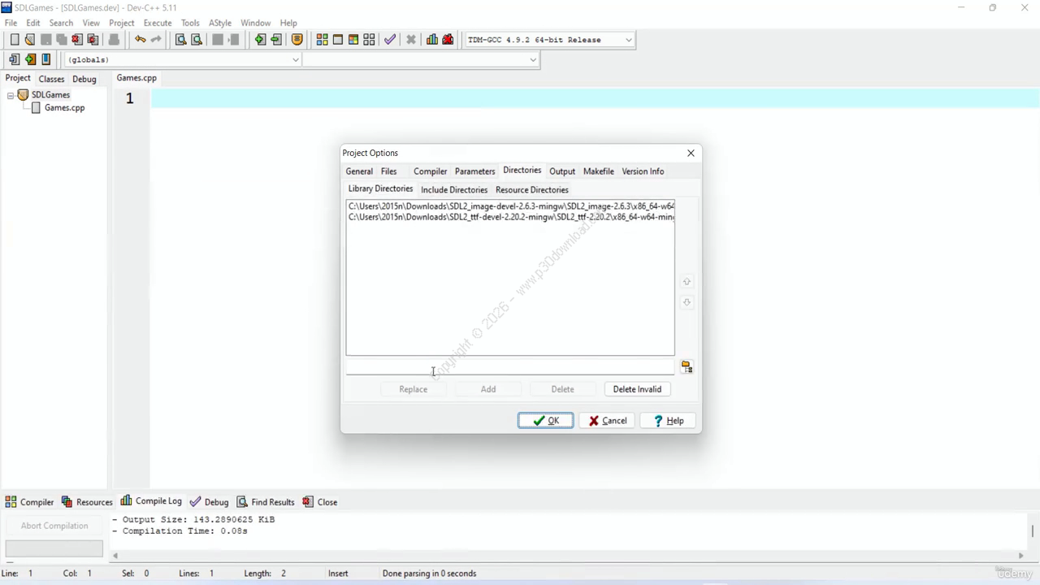Select Games.cpp in the project tree
The width and height of the screenshot is (1040, 585).
point(64,107)
